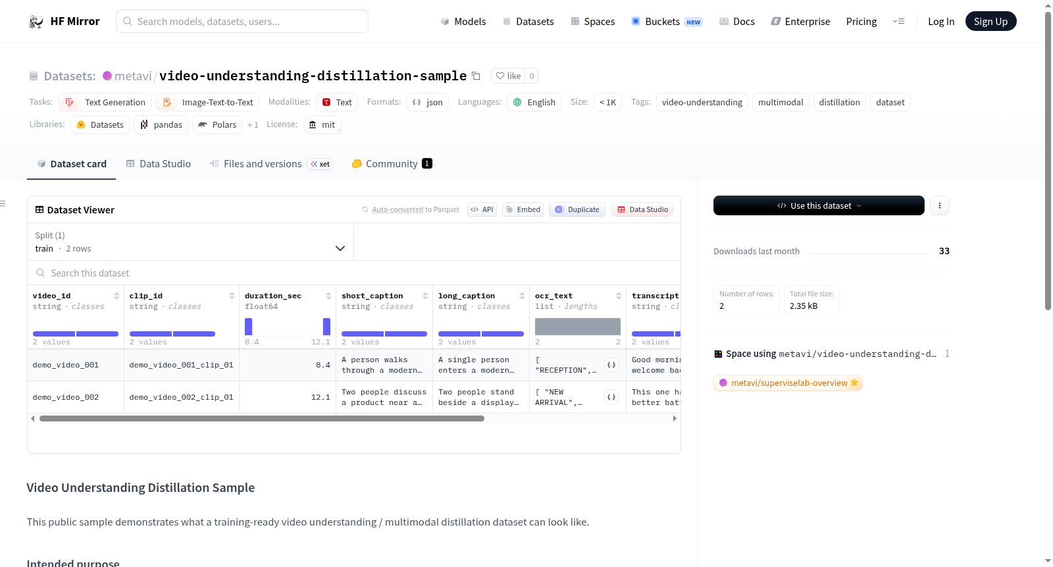Go to Datasets in the top navigation
Viewport: 1053px width, 567px height.
pyautogui.click(x=528, y=22)
